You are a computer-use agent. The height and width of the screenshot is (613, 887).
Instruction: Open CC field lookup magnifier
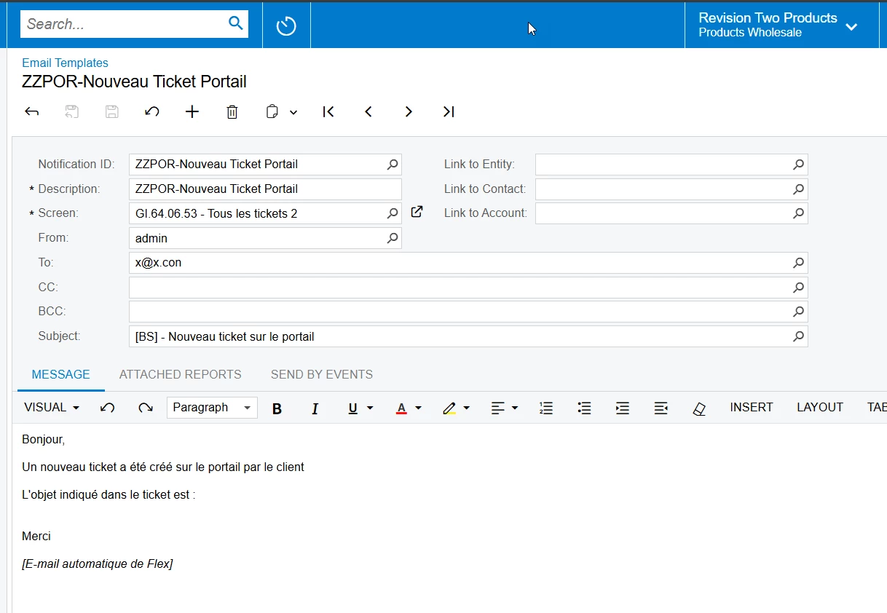(799, 288)
